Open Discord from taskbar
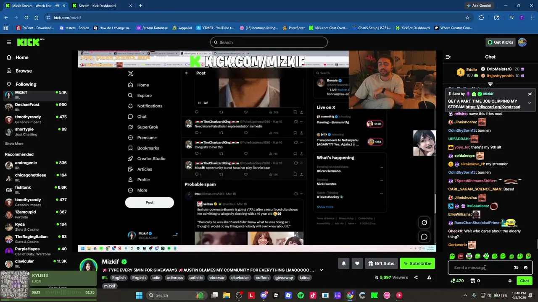 264,295
